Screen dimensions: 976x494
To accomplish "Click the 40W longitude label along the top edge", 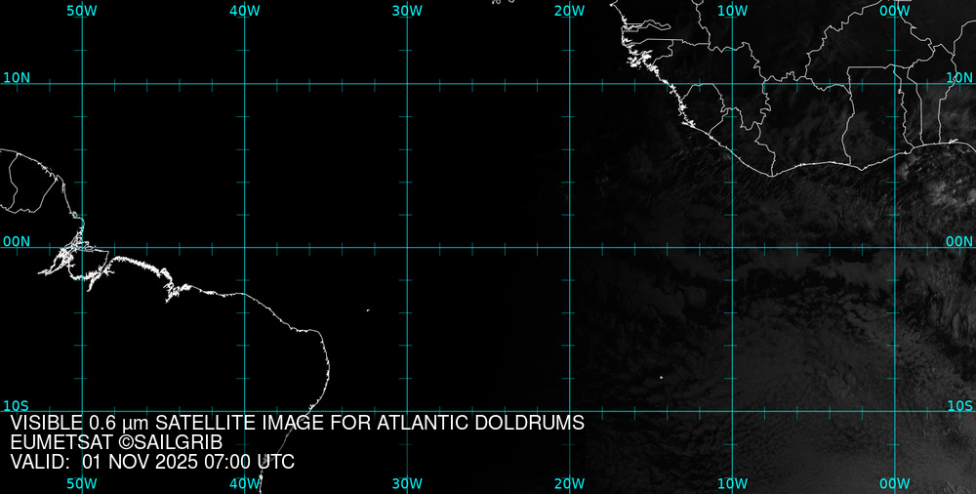I will [244, 10].
